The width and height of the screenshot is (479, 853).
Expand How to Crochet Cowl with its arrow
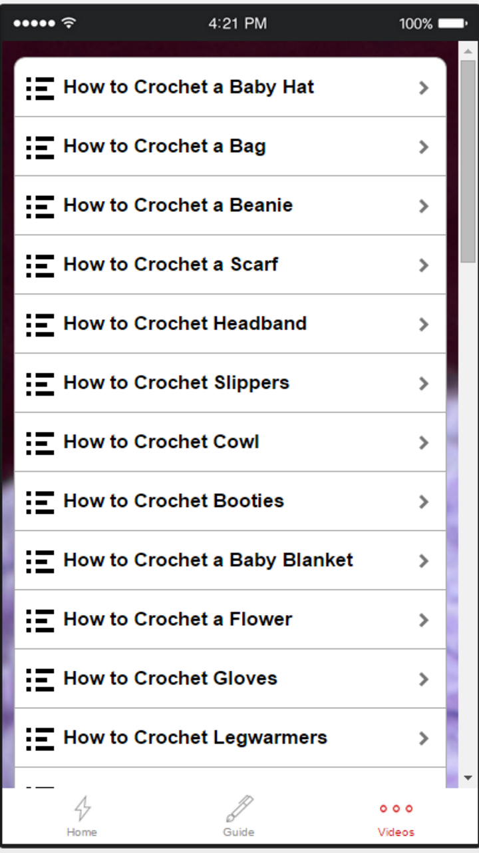click(x=424, y=442)
